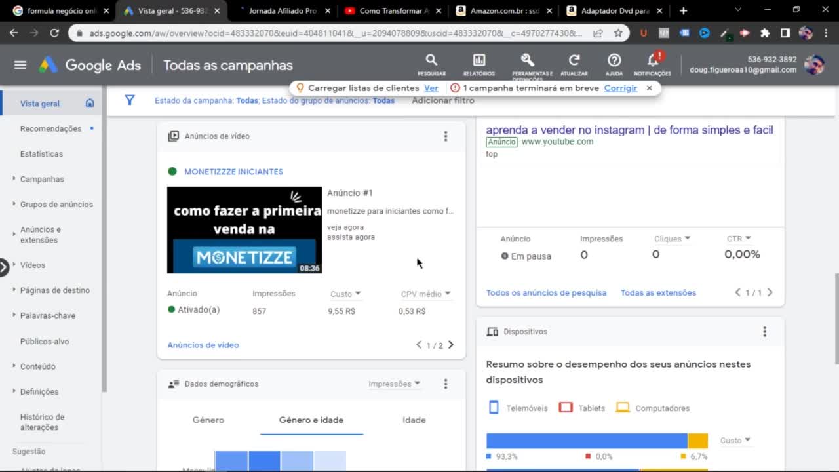Open the Relatórios reports icon

click(479, 65)
